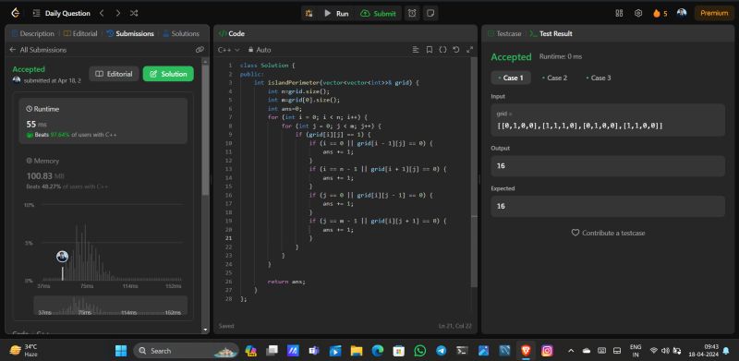
Task: Click the braces icon in editor
Action: 442,50
